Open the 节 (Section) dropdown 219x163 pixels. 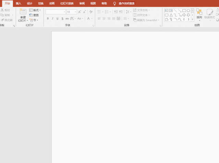[34, 20]
